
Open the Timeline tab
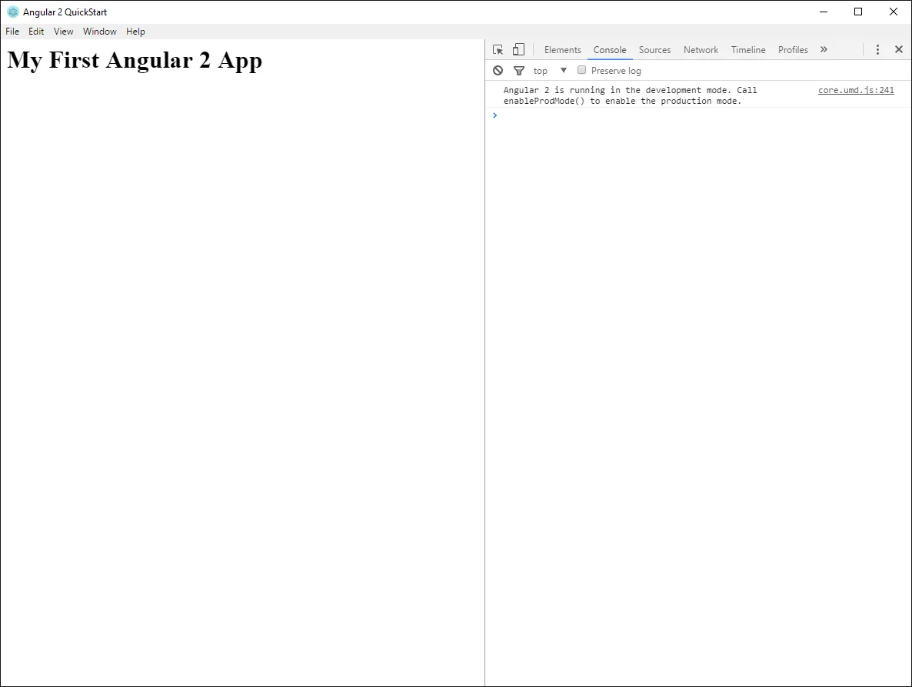pyautogui.click(x=748, y=50)
